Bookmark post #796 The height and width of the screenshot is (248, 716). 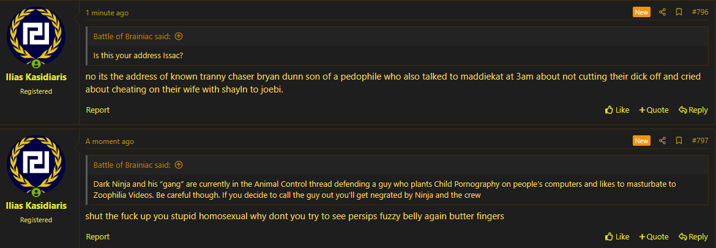[679, 12]
